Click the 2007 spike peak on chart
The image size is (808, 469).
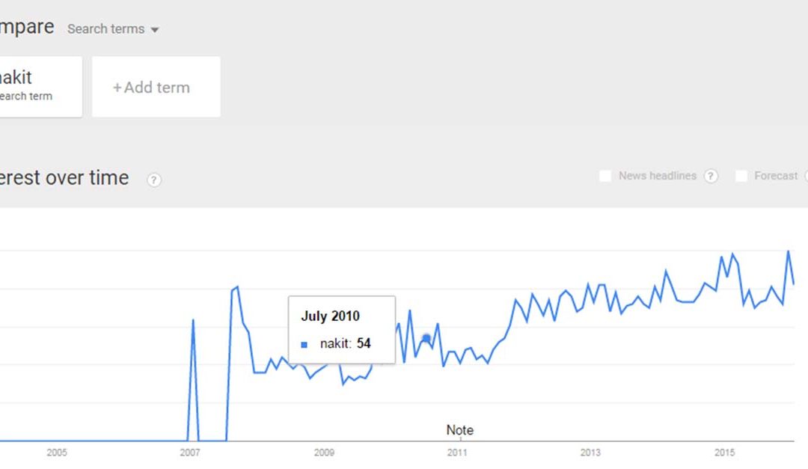(193, 320)
